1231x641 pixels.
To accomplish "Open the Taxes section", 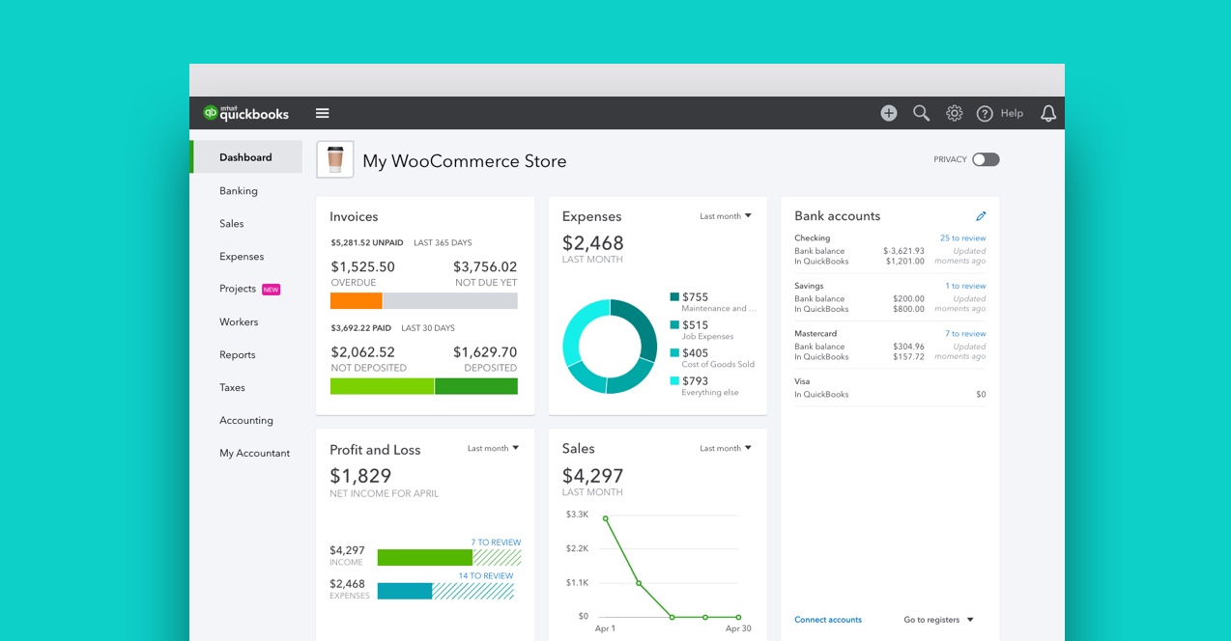I will pos(232,387).
